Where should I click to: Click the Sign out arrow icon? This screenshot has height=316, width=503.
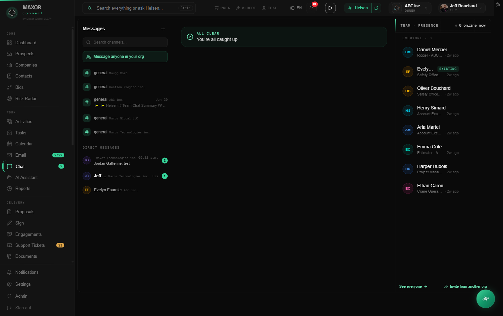pyautogui.click(x=9, y=308)
